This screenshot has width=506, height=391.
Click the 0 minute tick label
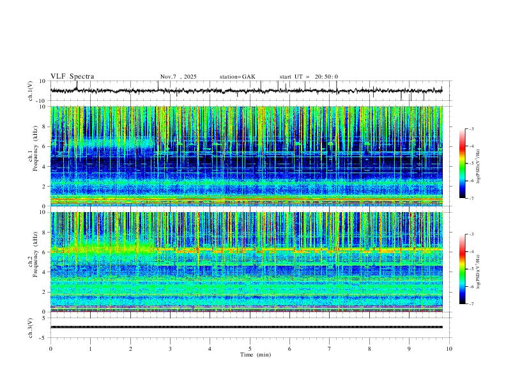[50, 349]
